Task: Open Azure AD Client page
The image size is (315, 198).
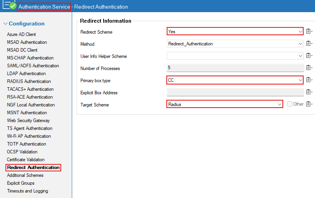Action: click(x=21, y=34)
